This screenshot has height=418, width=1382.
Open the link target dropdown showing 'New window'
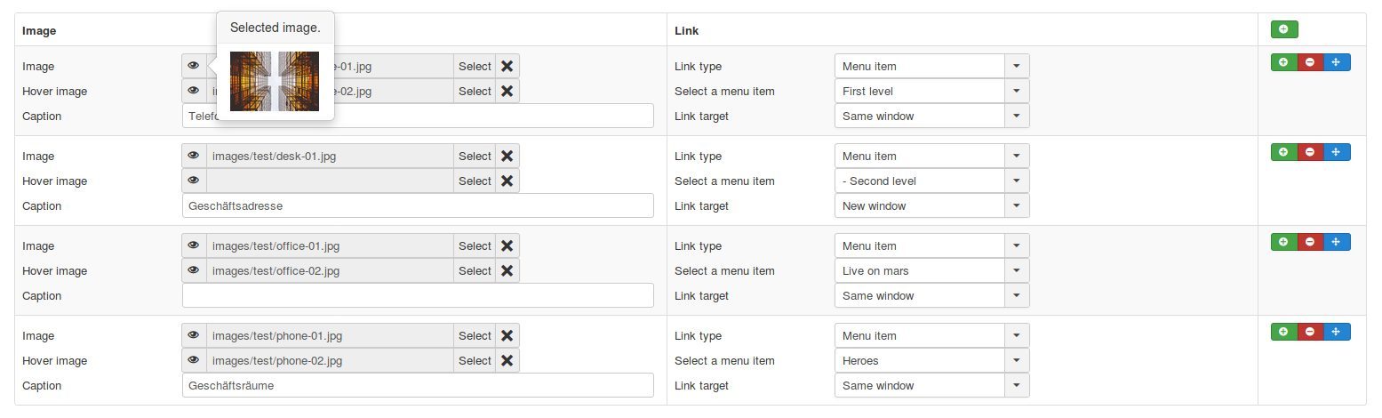coord(931,206)
